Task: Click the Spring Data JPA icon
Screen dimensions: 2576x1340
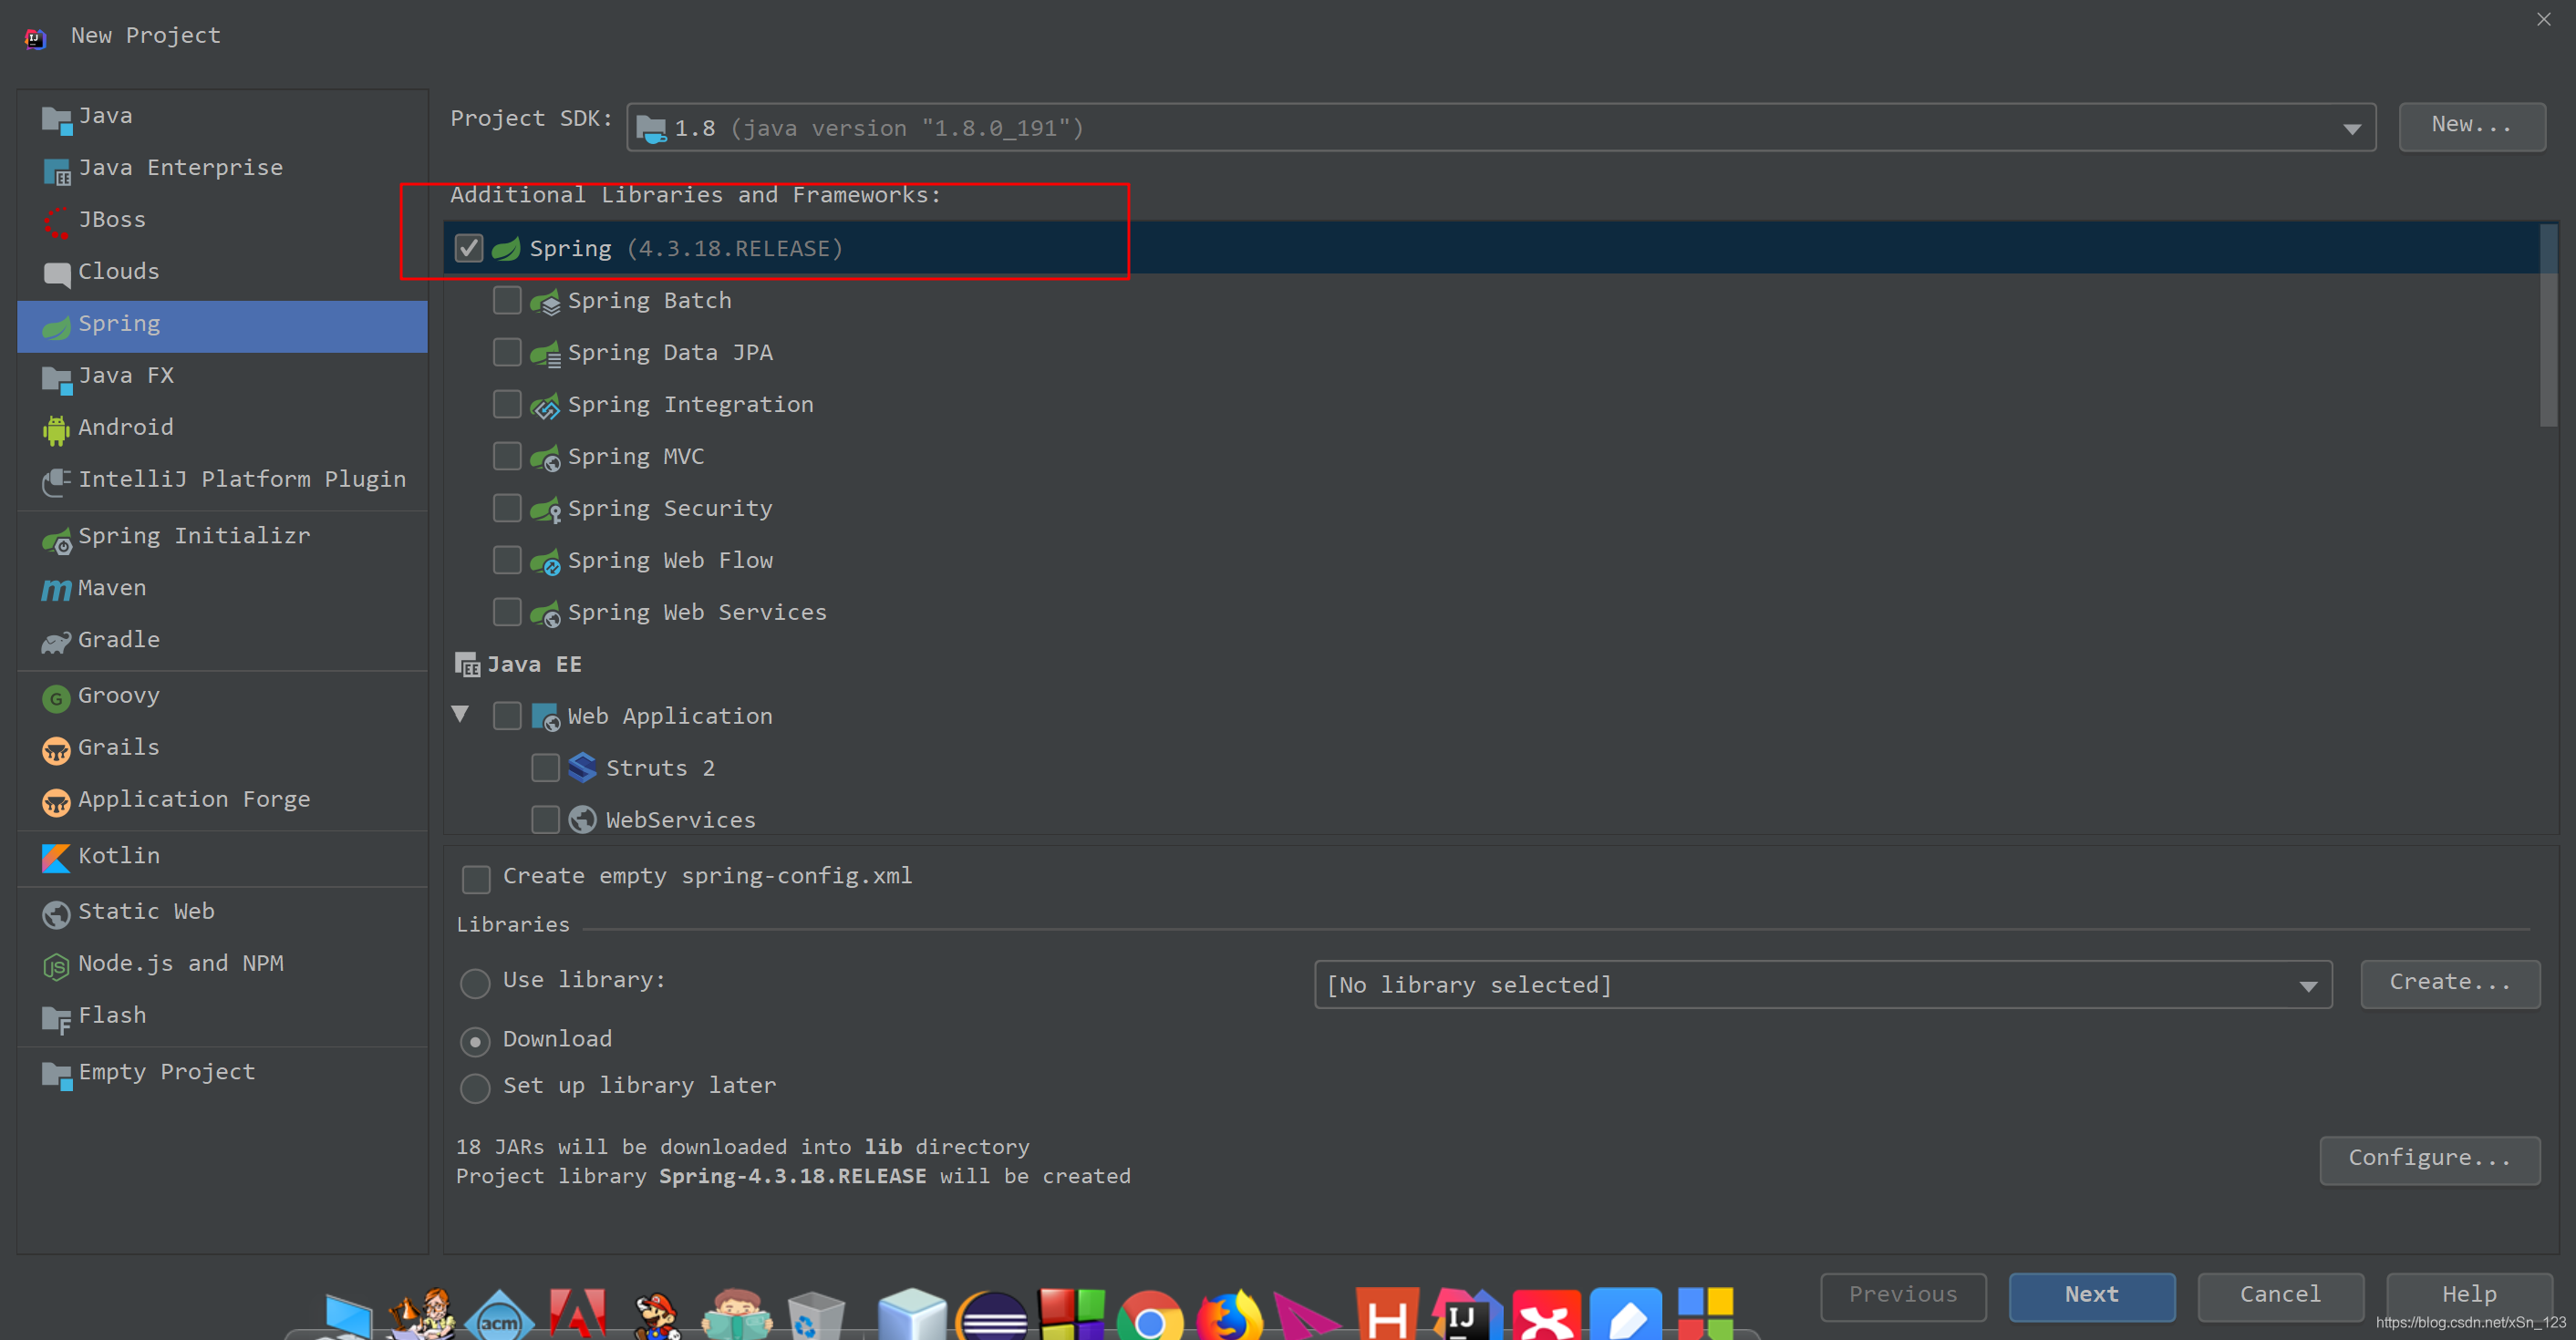Action: [x=545, y=354]
